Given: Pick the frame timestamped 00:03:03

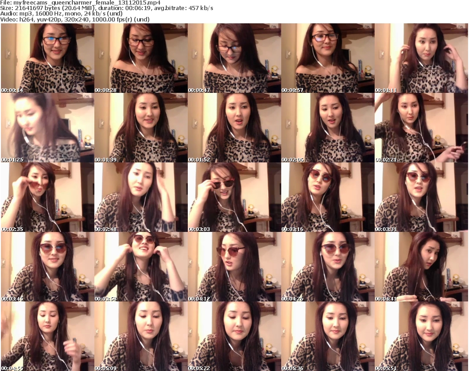Looking at the screenshot, I should point(234,197).
